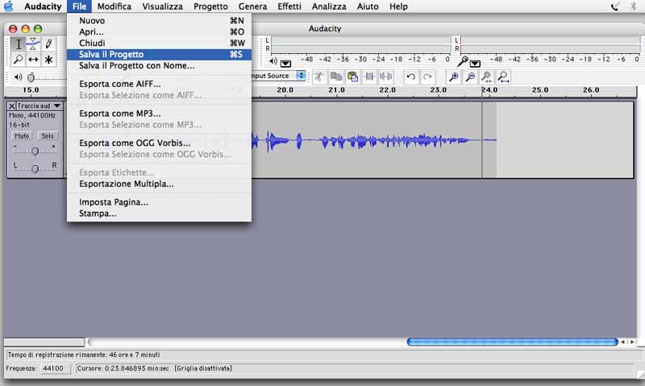645x386 pixels.
Task: Open the Traccia aud track dropdown
Action: pos(39,106)
